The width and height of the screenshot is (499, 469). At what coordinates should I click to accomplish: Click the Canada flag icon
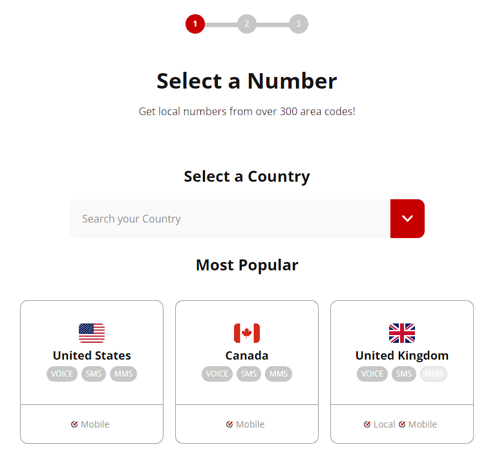[x=247, y=333]
